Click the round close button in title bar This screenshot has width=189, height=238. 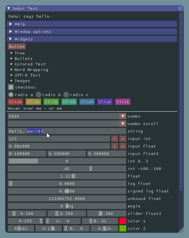click(180, 8)
